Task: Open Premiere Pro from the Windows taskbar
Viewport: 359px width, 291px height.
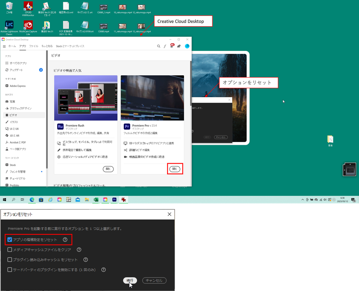Action: click(114, 200)
